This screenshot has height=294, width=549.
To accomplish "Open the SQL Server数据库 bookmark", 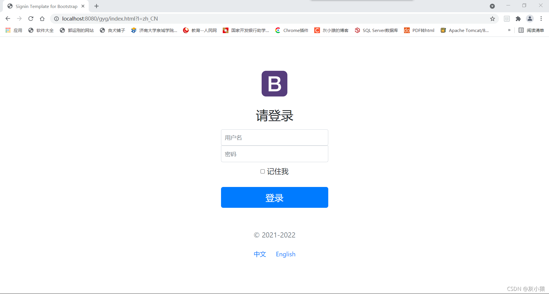I will tap(376, 30).
